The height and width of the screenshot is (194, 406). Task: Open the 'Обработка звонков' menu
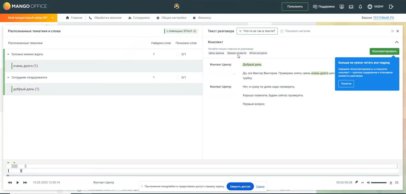(x=105, y=18)
